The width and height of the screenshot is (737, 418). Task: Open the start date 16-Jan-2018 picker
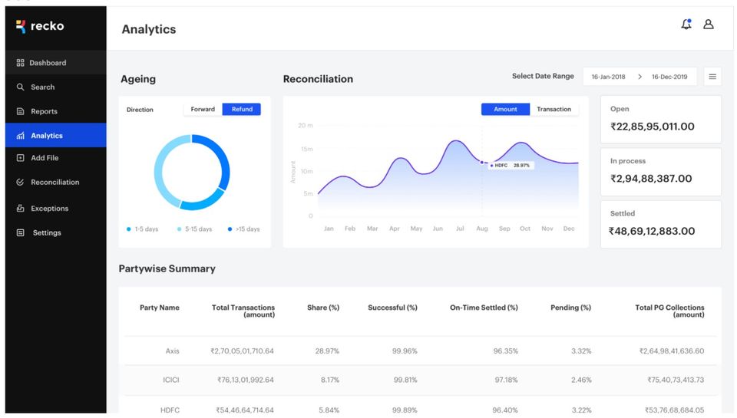pos(608,77)
